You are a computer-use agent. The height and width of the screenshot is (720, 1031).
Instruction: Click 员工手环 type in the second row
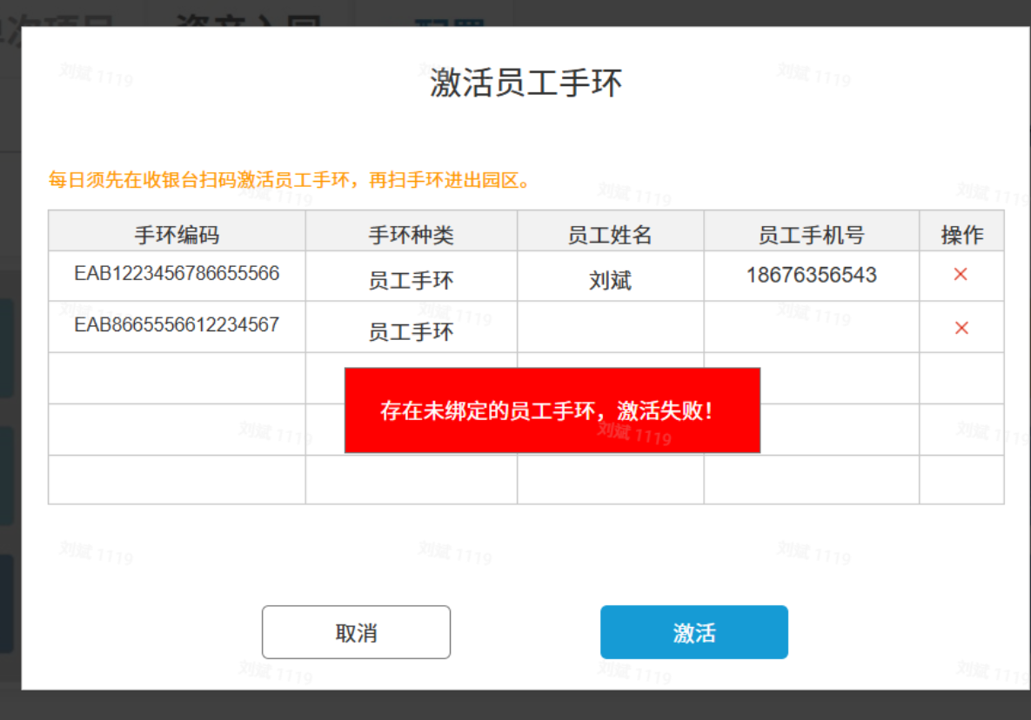411,331
